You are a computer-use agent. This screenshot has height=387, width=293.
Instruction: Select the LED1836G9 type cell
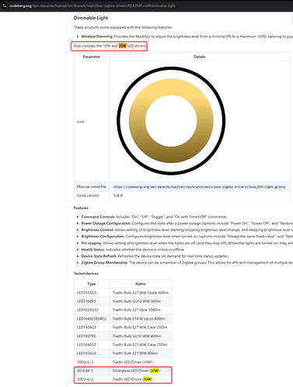pyautogui.click(x=92, y=354)
